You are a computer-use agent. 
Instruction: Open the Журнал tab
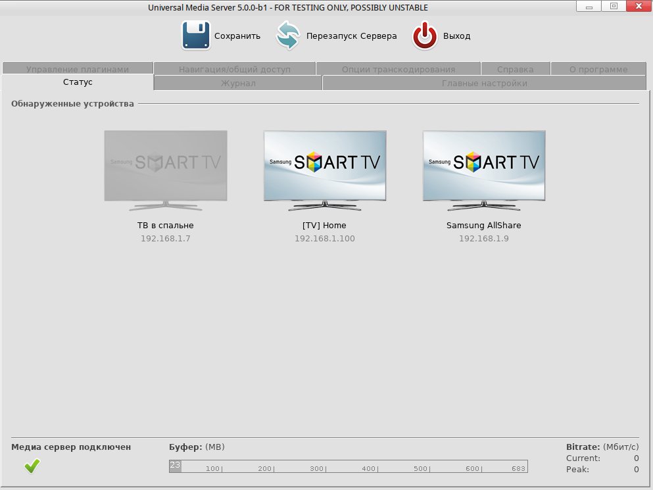[x=238, y=83]
